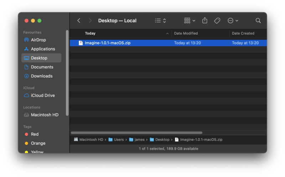Sort by the Today name column header
285x177 pixels.
tap(90, 33)
